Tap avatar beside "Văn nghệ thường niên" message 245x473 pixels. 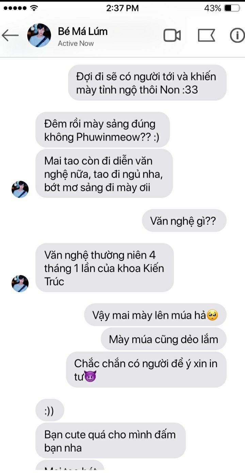tap(20, 284)
